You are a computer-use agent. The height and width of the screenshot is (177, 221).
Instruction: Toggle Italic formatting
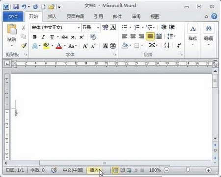(43, 37)
